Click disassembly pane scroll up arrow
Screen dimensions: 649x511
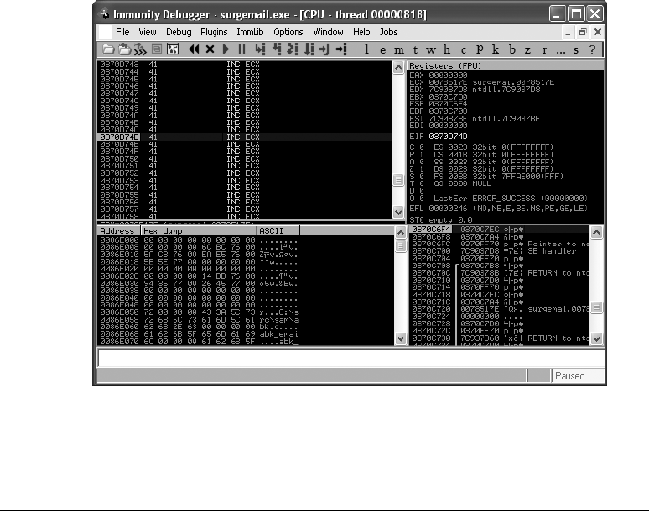(398, 67)
